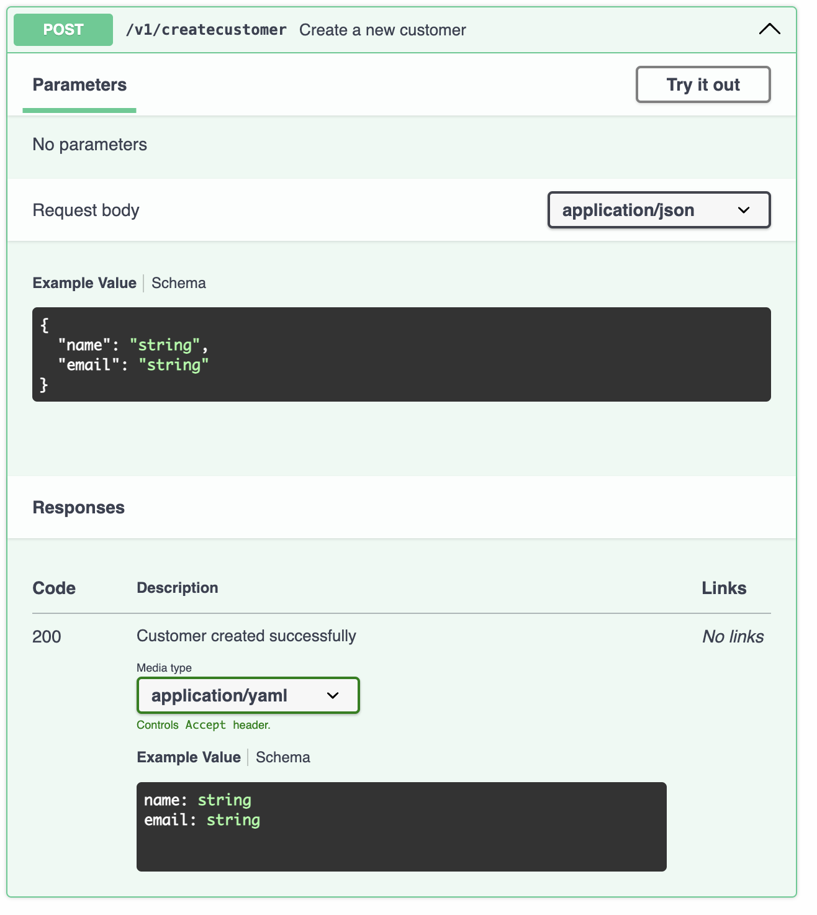Switch request body to the Example Value tab

click(84, 283)
